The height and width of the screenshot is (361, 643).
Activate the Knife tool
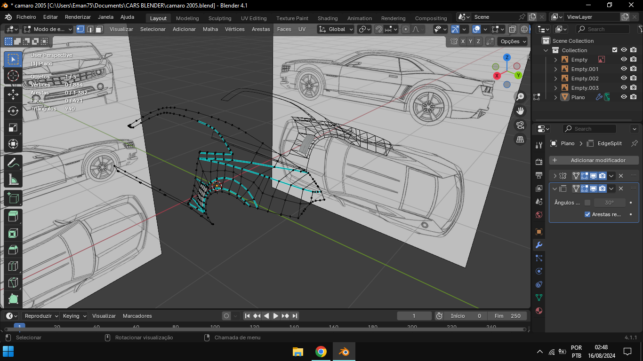(13, 283)
